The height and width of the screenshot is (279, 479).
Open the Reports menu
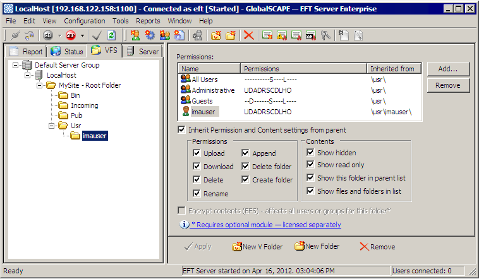coord(148,21)
